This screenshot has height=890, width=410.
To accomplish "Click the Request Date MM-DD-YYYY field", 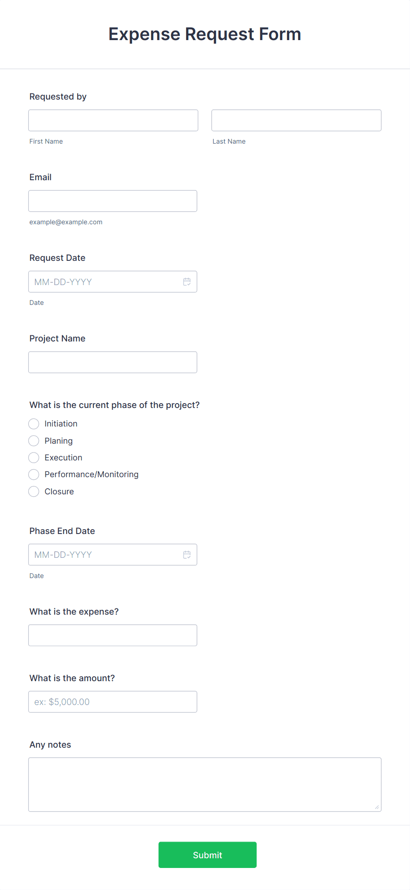I will (113, 282).
